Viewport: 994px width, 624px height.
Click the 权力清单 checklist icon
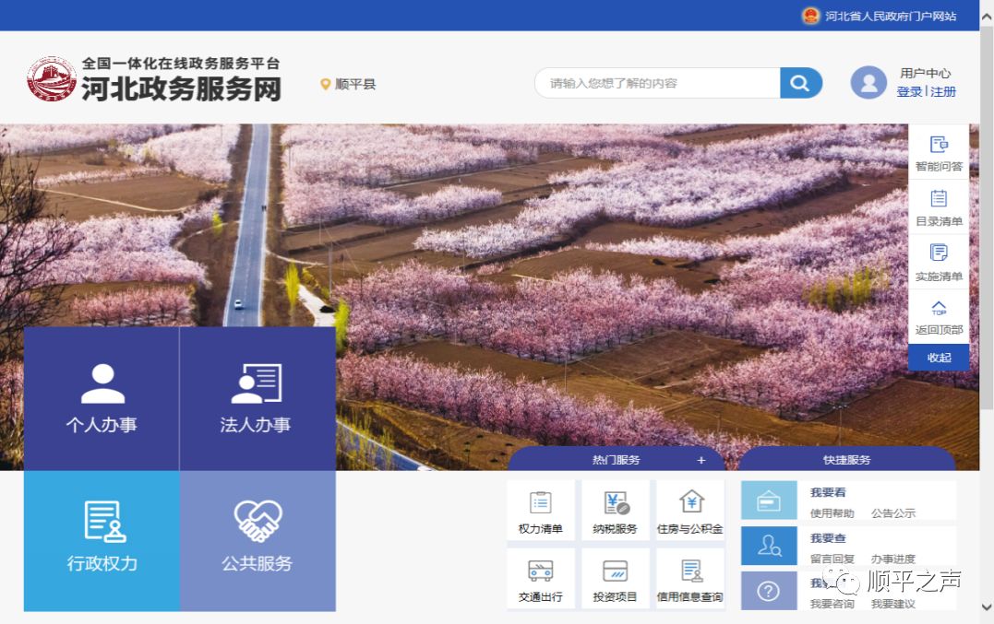540,507
